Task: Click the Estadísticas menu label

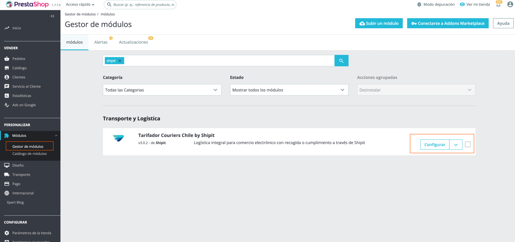Action: coord(22,96)
